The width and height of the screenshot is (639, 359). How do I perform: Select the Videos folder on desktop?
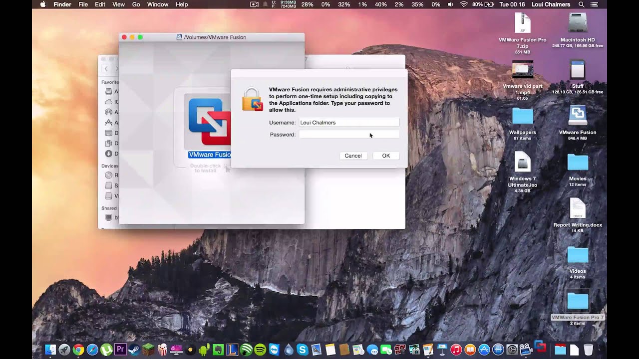click(x=578, y=262)
